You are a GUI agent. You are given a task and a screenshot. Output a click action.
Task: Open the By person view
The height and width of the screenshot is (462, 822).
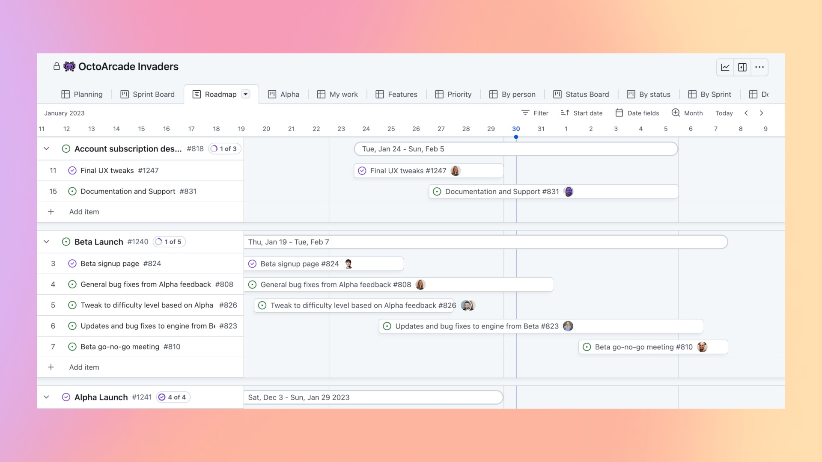click(x=512, y=94)
